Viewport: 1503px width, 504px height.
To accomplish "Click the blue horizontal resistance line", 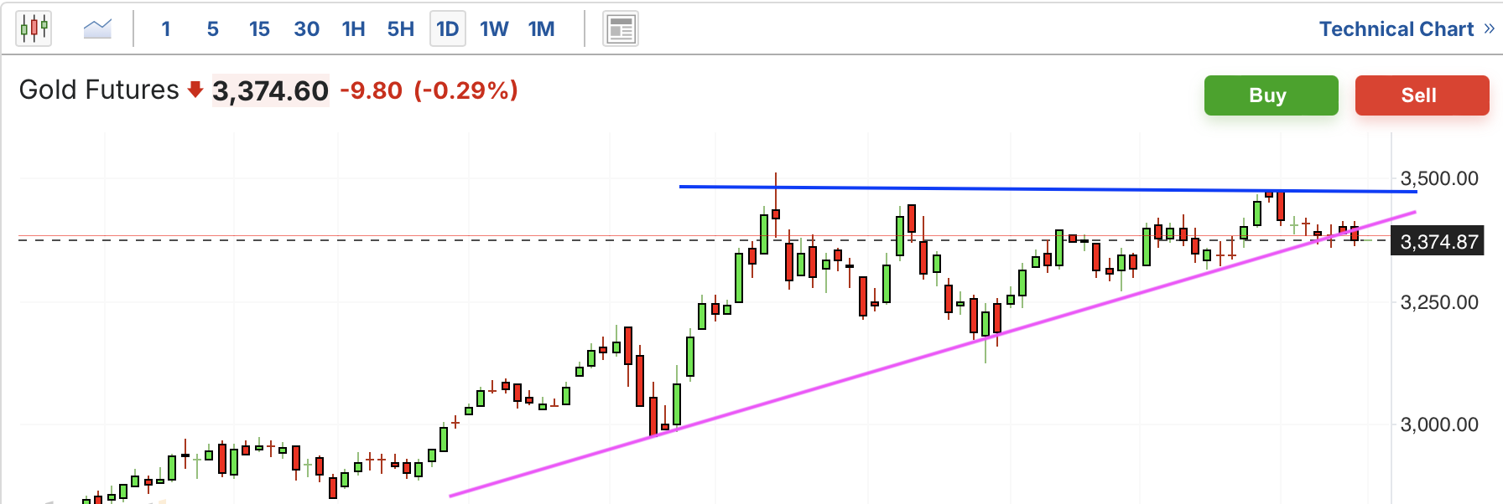I will tap(1048, 189).
